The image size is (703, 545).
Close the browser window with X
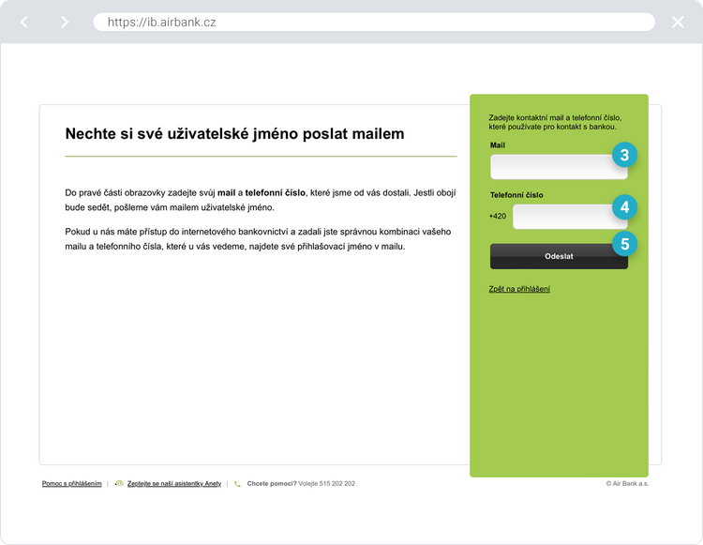pyautogui.click(x=678, y=22)
